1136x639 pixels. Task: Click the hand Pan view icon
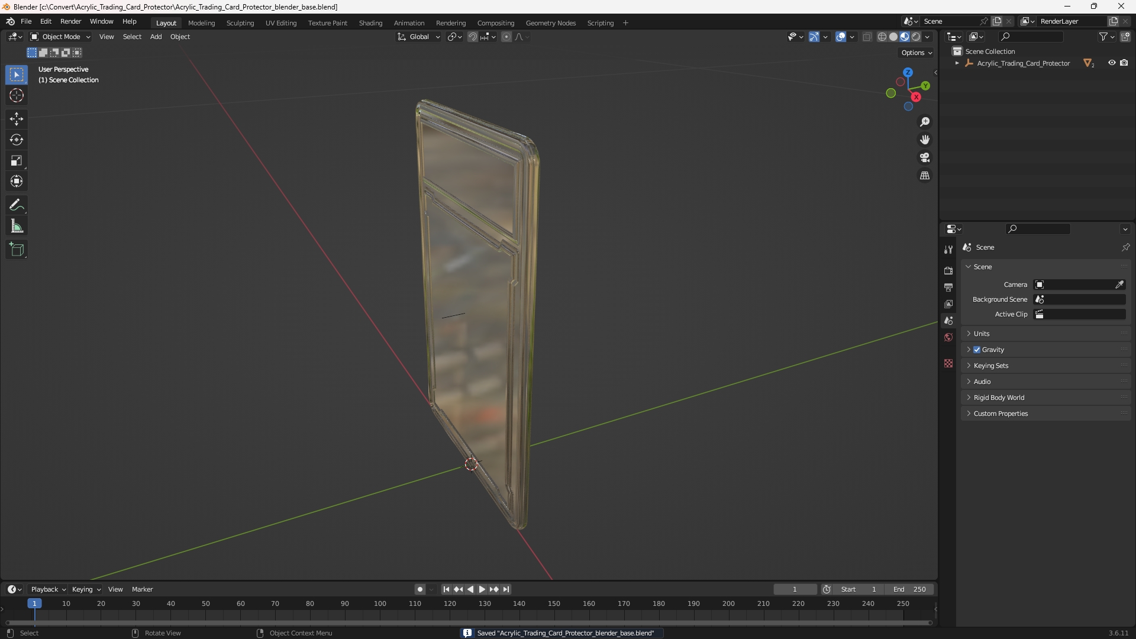pos(925,140)
